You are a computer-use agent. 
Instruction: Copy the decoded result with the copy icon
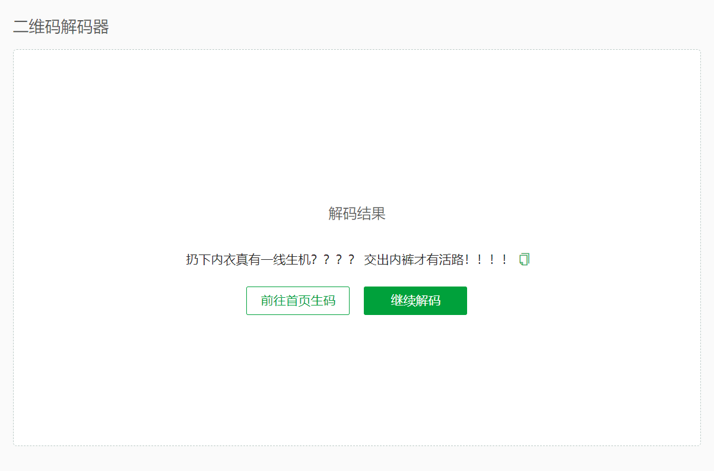coord(523,259)
